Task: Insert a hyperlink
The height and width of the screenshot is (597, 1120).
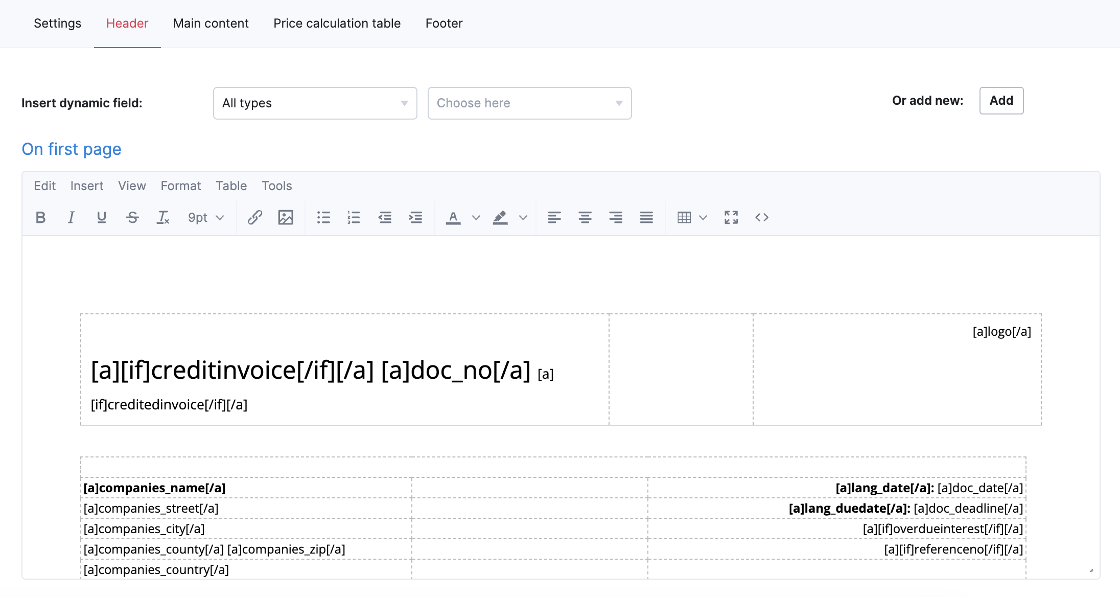Action: (255, 218)
